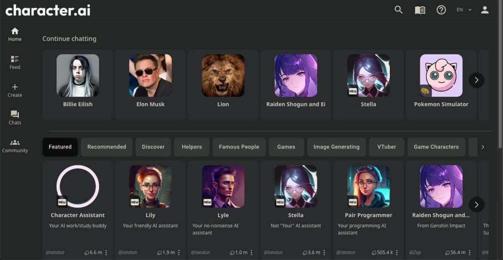Click the 6.6 m chat count
Image resolution: width=503 pixels, height=260 pixels.
(x=93, y=252)
